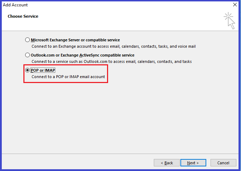The image size is (241, 171).
Task: Click the "Connect to an Exchange account" description
Action: [x=113, y=46]
